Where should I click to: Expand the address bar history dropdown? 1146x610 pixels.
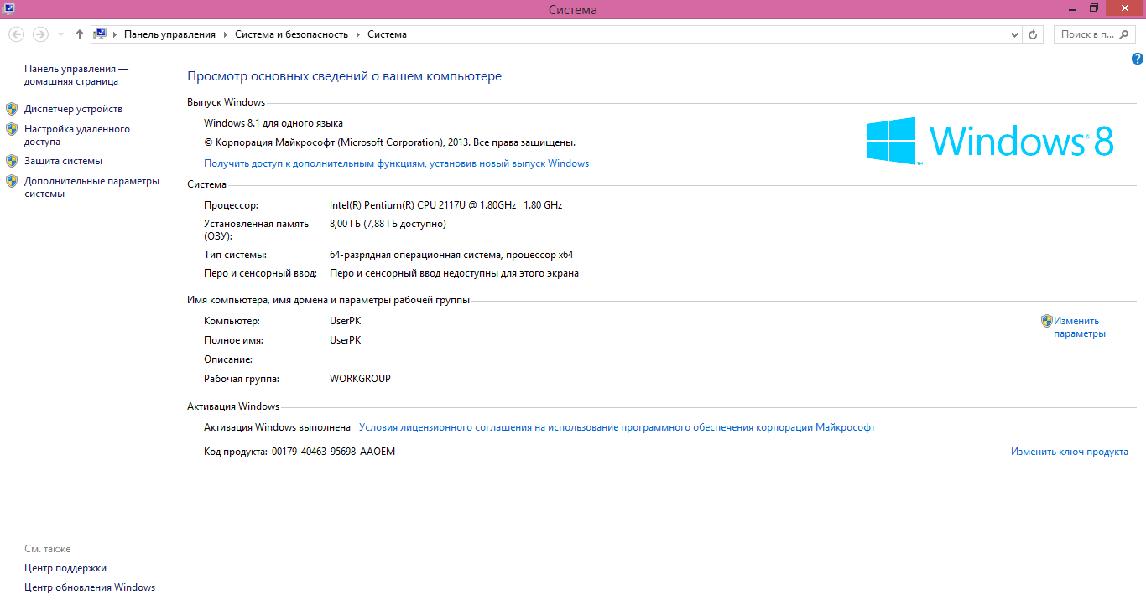1013,34
